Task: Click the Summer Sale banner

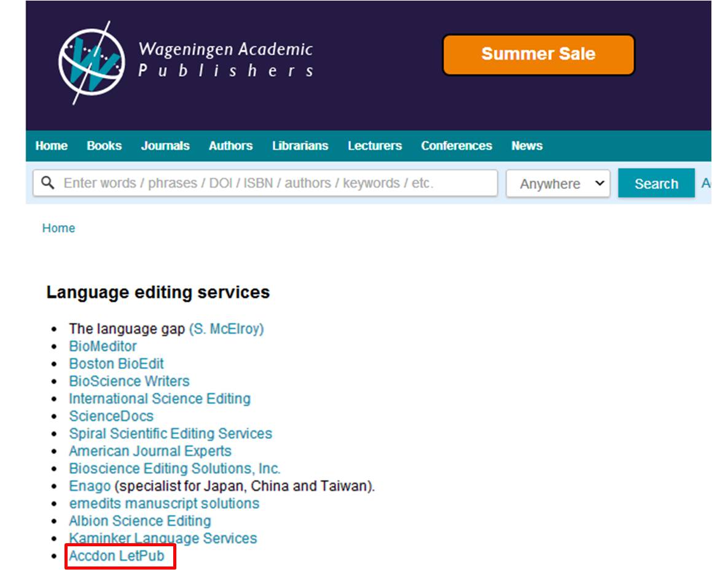Action: pos(539,54)
